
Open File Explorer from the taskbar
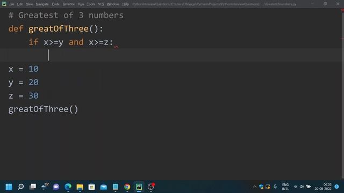coord(80,187)
